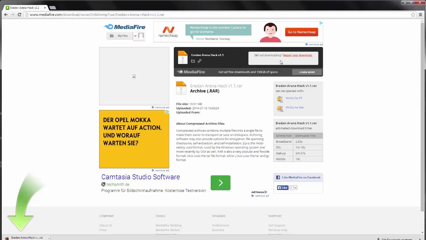426x240 pixels.
Task: Reload the MediaFire page
Action: tap(19, 15)
